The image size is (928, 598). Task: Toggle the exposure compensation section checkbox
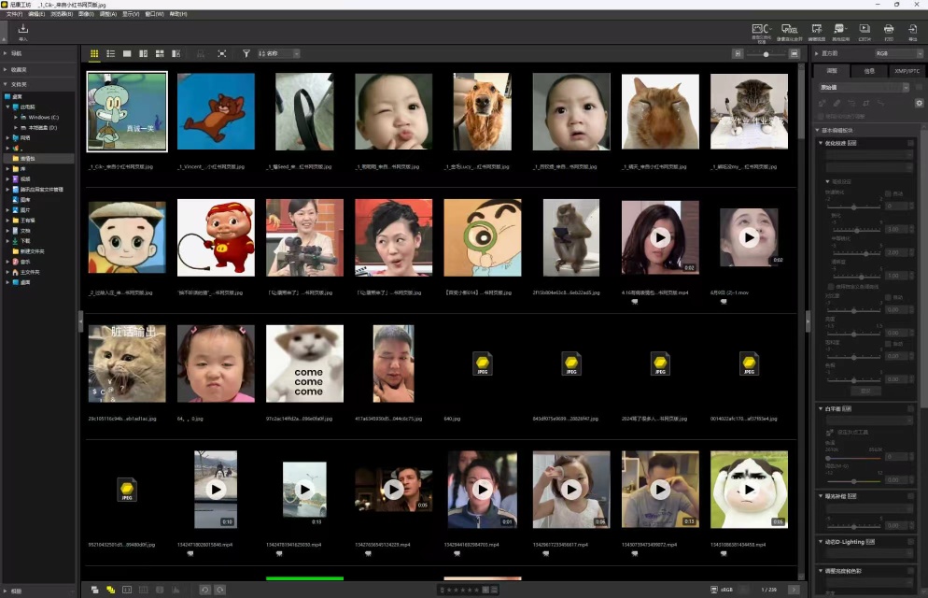coord(911,496)
